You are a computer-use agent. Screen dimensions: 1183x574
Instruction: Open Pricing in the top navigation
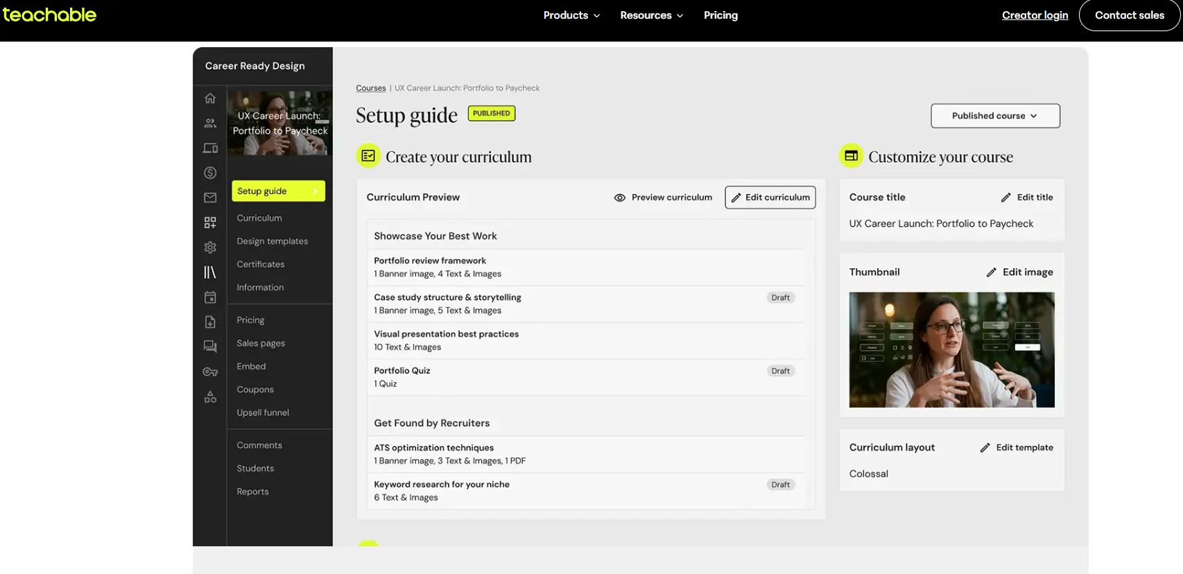[x=720, y=15]
